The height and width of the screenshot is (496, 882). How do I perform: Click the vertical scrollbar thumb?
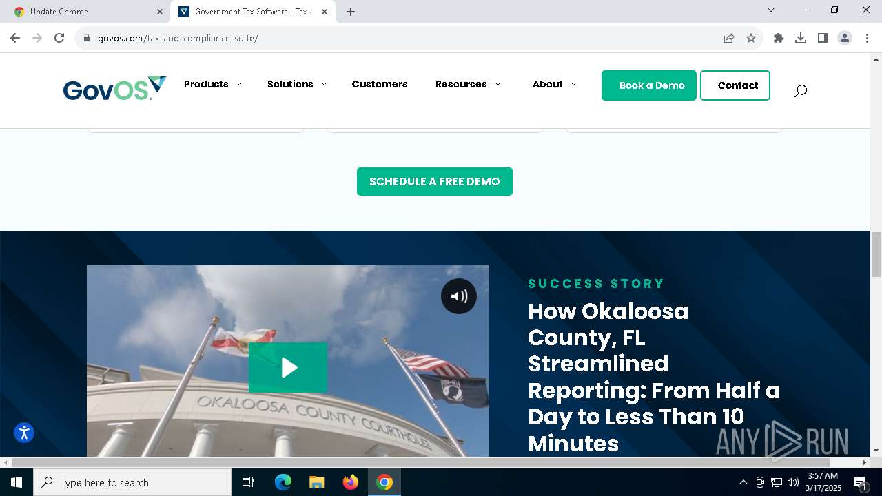876,255
